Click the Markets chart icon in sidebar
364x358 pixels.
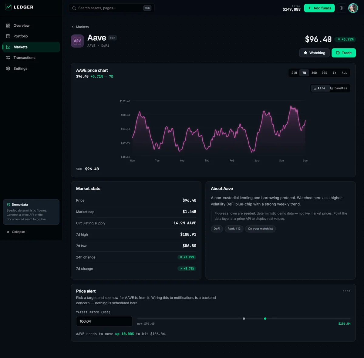[8, 47]
